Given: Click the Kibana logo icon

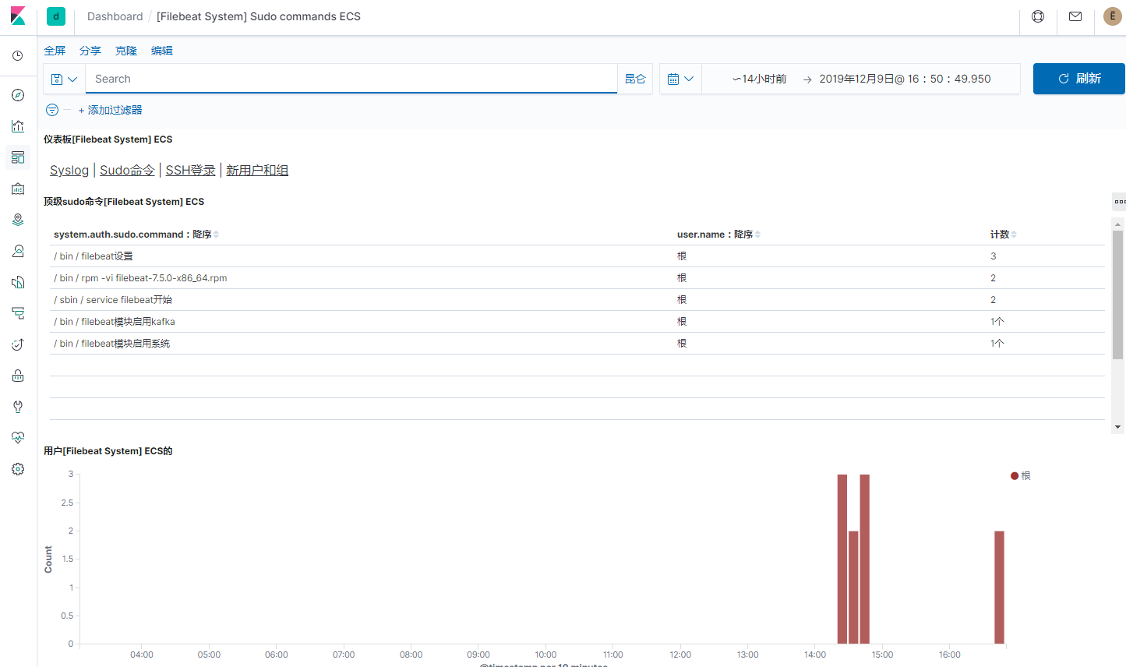Looking at the screenshot, I should pyautogui.click(x=18, y=16).
